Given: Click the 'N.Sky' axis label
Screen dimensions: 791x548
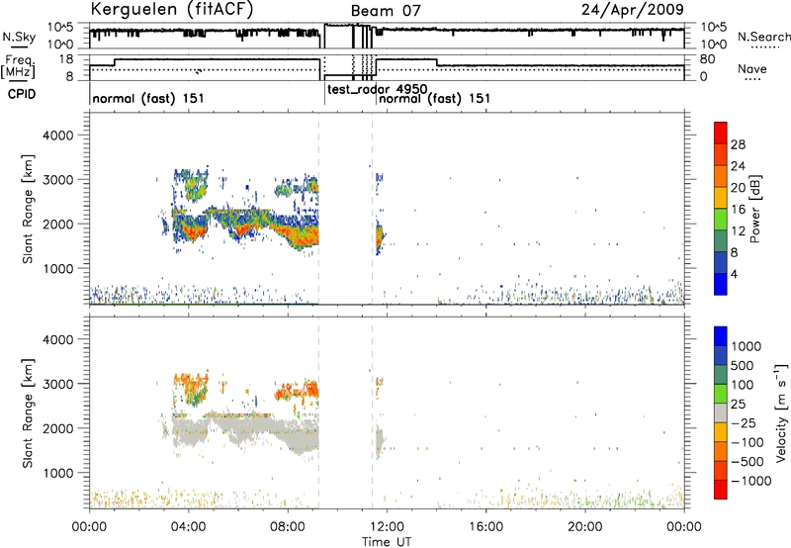Looking at the screenshot, I should pos(19,37).
